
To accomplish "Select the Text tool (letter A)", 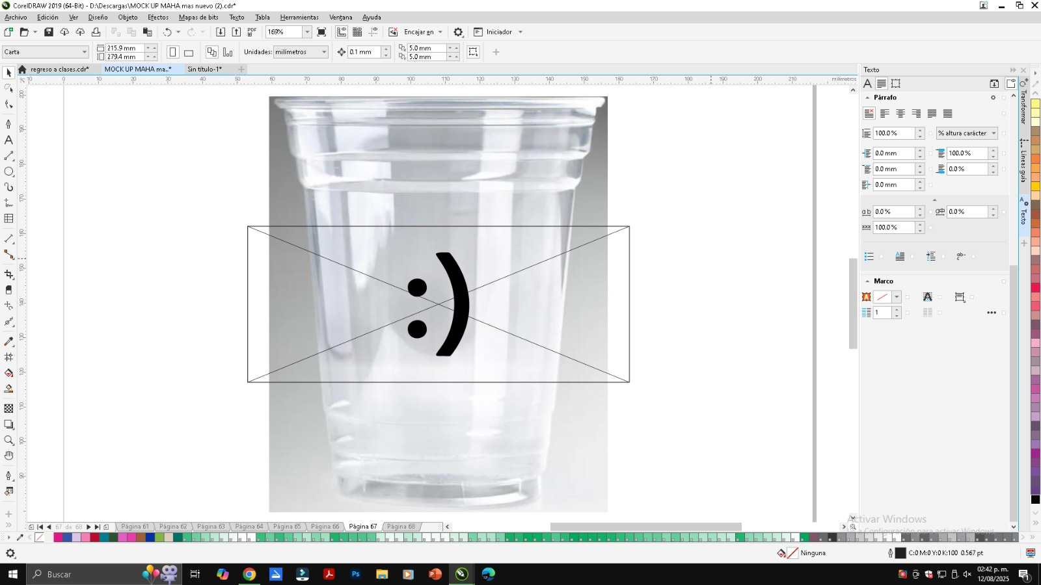I will pos(8,140).
